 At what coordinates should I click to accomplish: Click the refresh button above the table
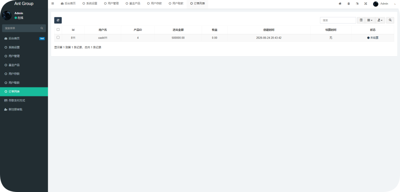point(58,20)
